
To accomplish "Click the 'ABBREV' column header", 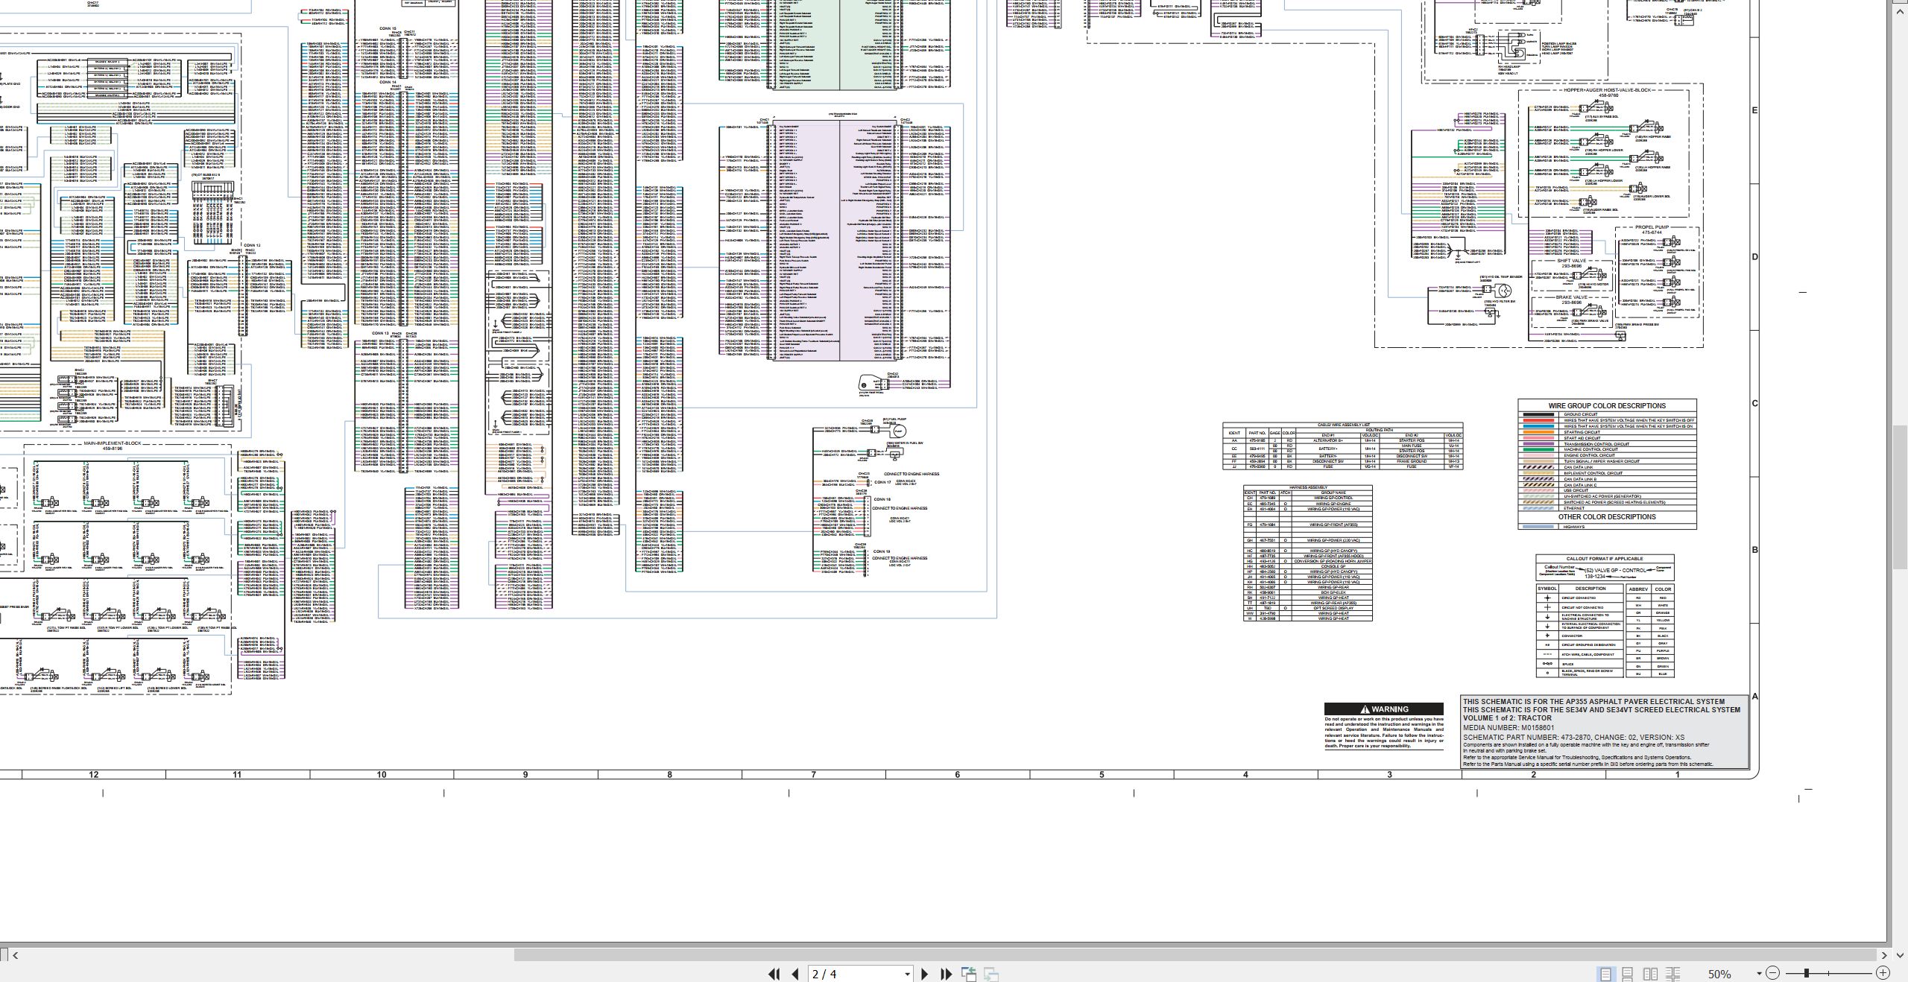I will [x=1638, y=589].
